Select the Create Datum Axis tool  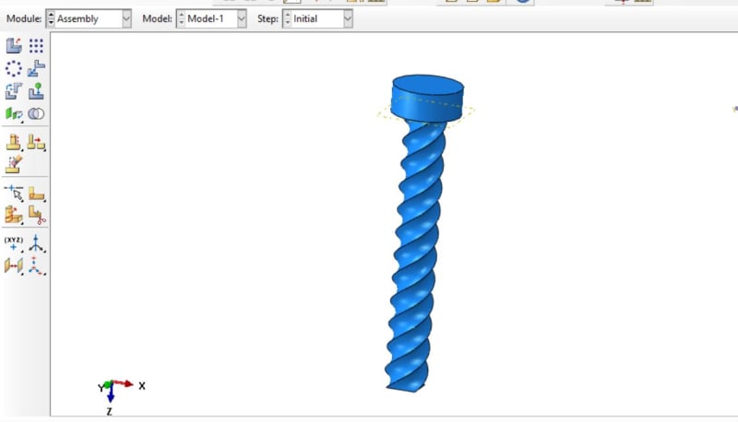coord(36,243)
